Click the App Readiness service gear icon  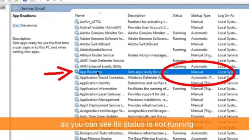coord(77,72)
